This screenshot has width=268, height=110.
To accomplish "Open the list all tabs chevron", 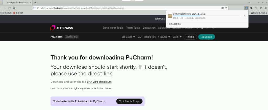I will click(249, 3).
